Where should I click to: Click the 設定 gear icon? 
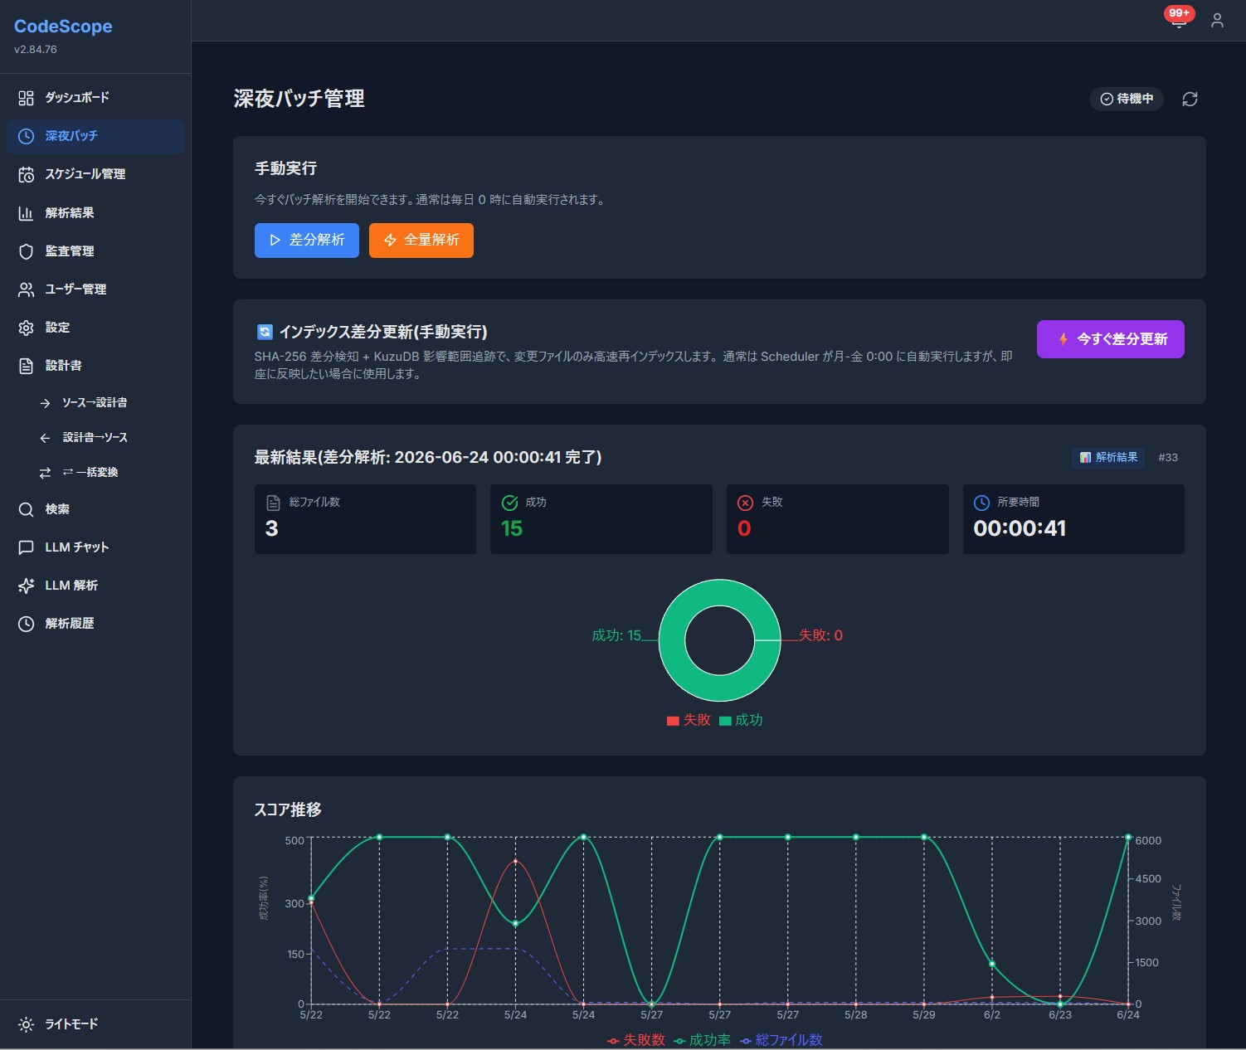[26, 328]
